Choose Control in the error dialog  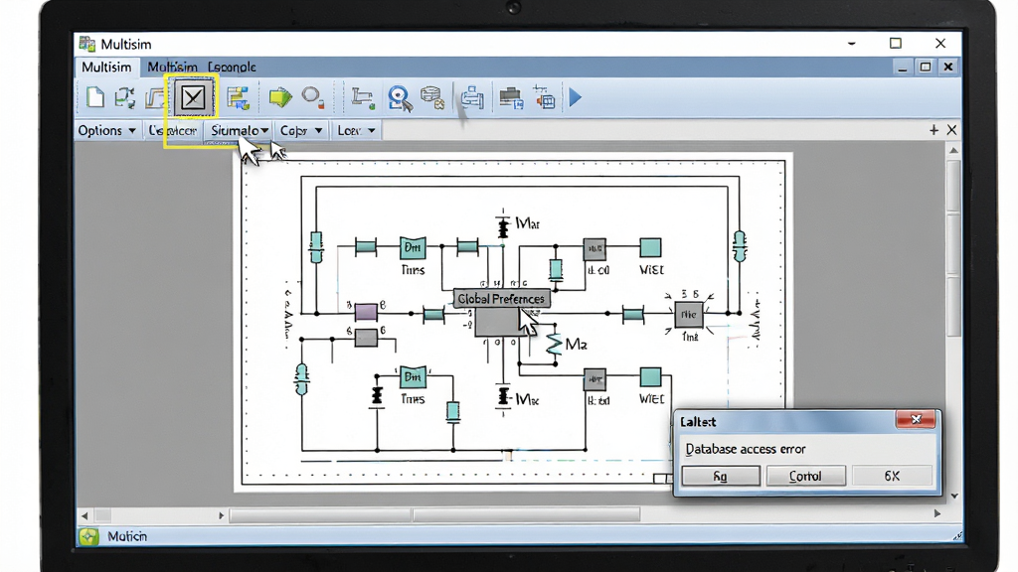point(805,476)
